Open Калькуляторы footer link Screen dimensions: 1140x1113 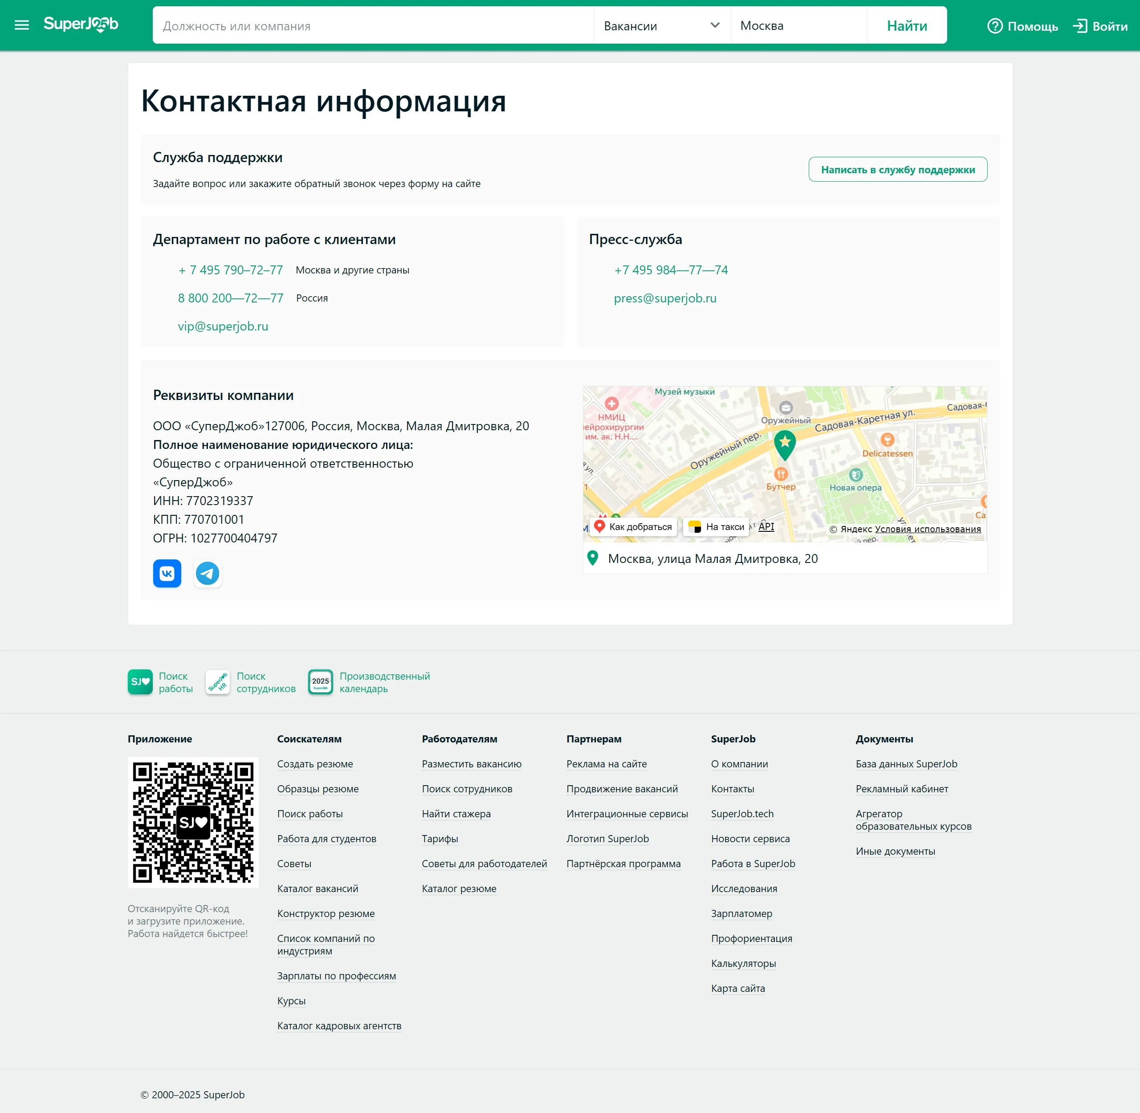click(743, 963)
